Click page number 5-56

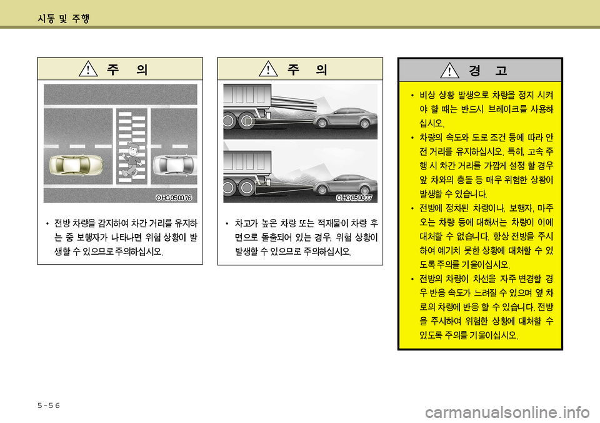point(49,405)
